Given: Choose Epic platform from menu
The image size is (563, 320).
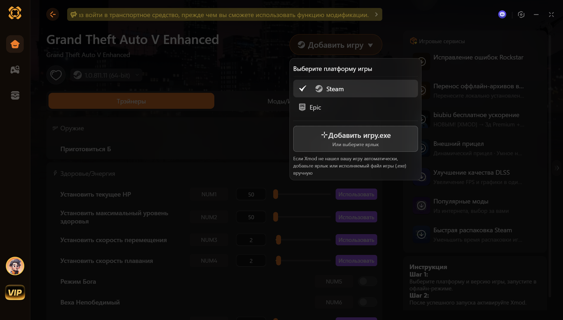Looking at the screenshot, I should click(315, 107).
